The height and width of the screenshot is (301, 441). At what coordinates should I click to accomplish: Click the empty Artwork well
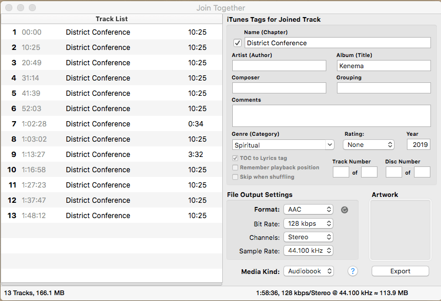[x=400, y=230]
